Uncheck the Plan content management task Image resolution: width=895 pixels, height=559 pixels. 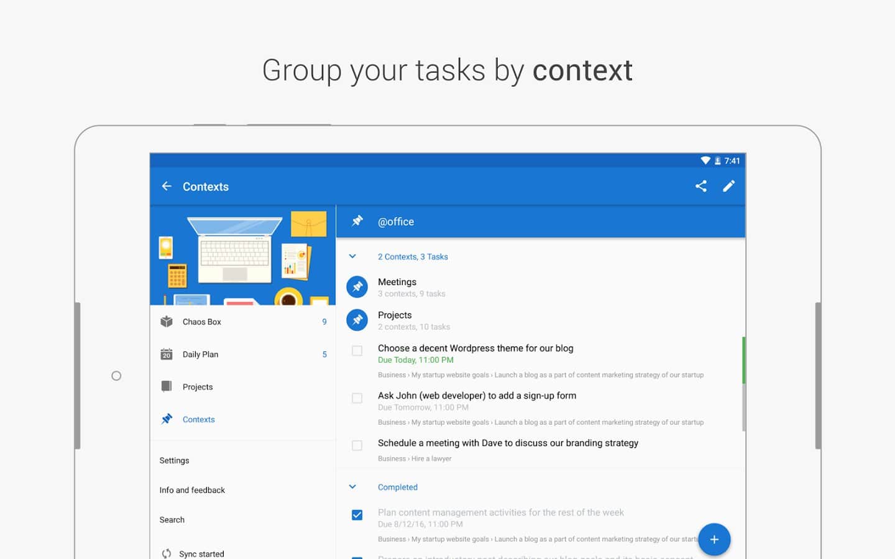pyautogui.click(x=357, y=515)
